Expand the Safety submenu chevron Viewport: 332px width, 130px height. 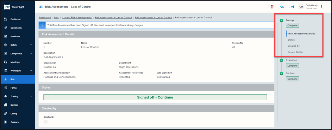(31, 45)
